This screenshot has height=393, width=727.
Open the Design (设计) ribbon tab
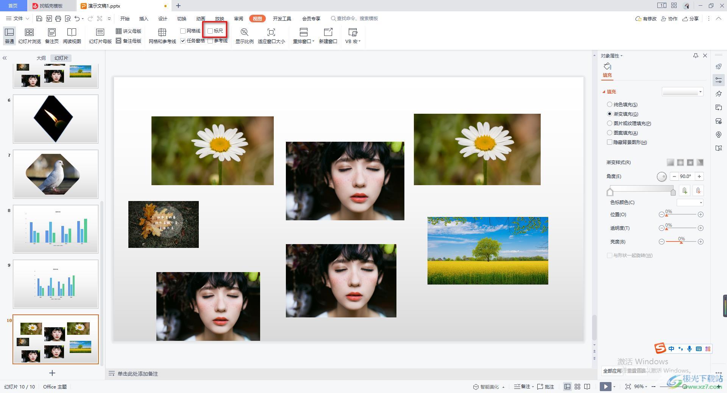(x=163, y=19)
